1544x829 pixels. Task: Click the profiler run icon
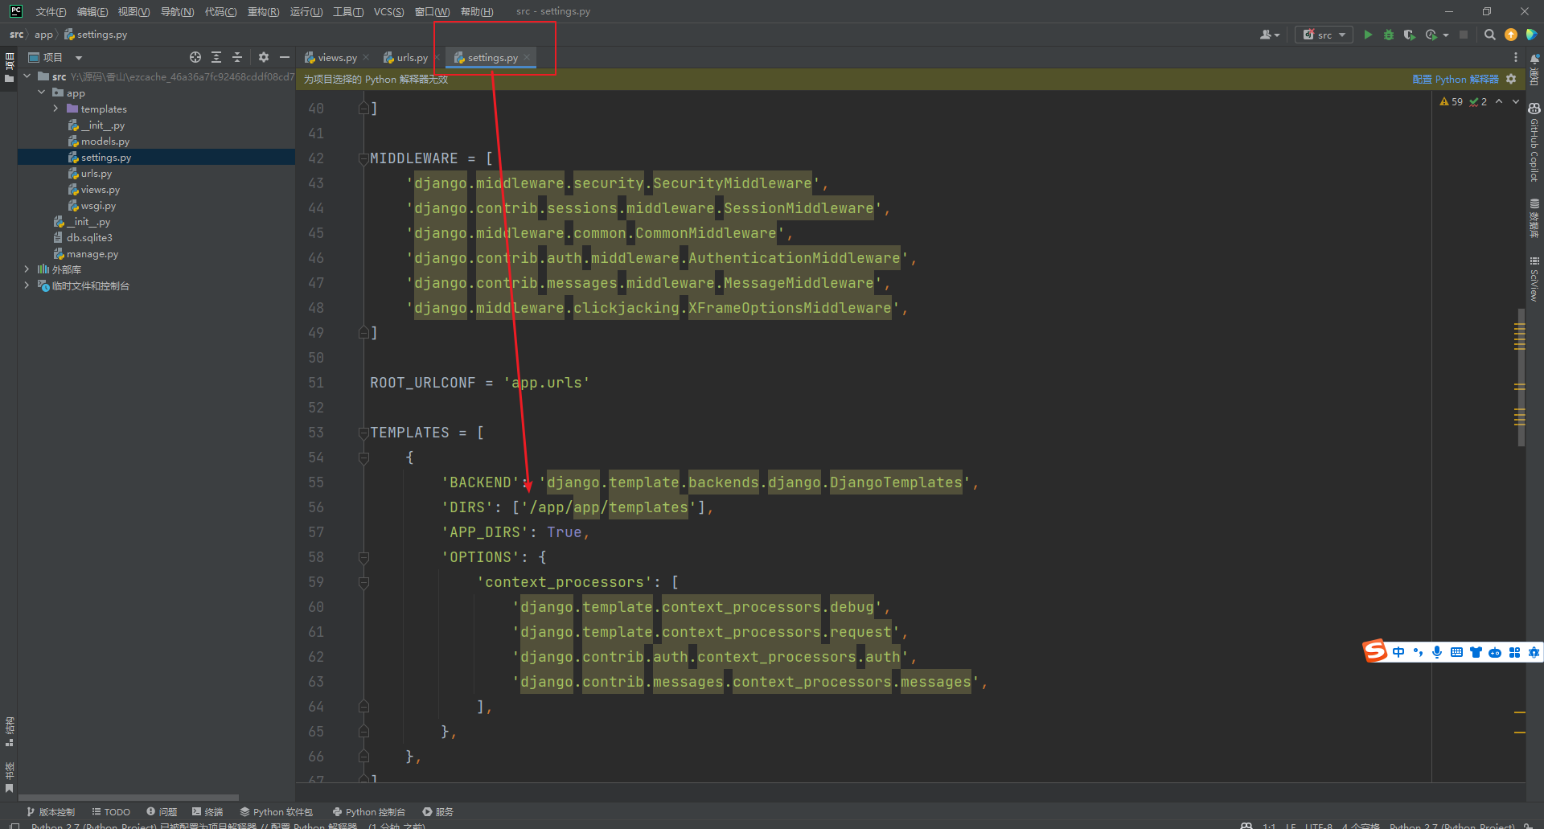pyautogui.click(x=1431, y=35)
